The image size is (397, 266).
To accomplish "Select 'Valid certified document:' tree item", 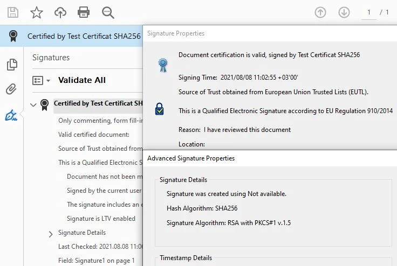I will click(94, 135).
